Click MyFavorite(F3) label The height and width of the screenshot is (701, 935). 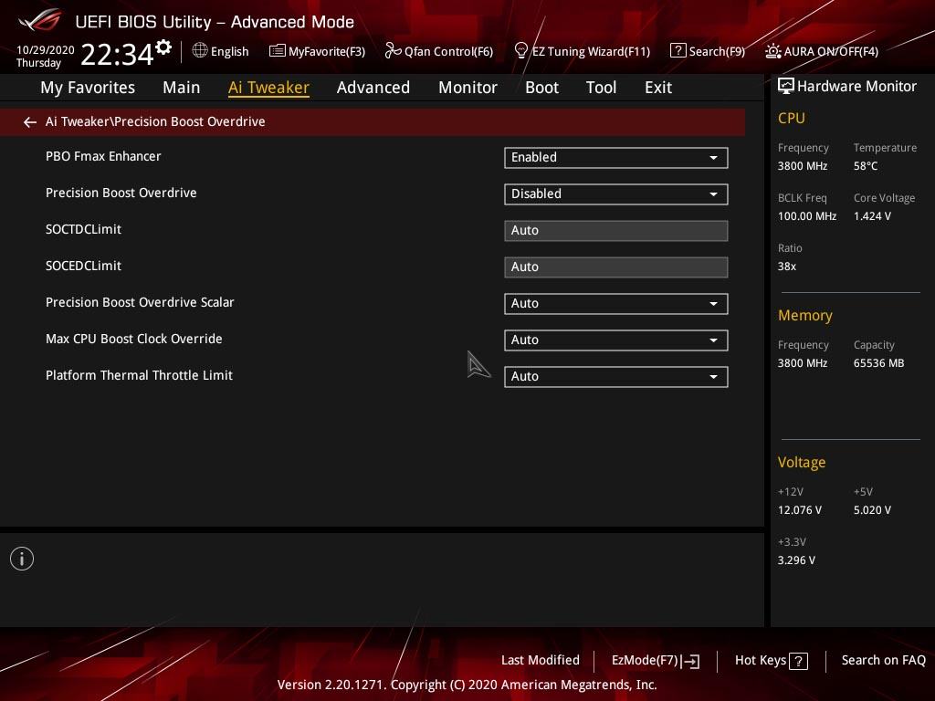coord(327,51)
